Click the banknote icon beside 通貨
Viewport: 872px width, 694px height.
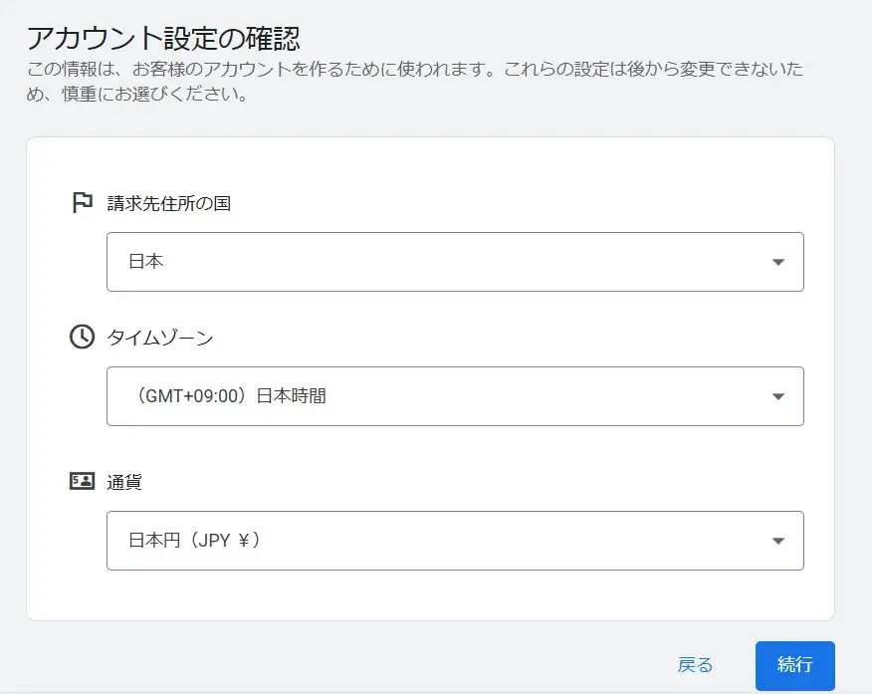coord(83,481)
